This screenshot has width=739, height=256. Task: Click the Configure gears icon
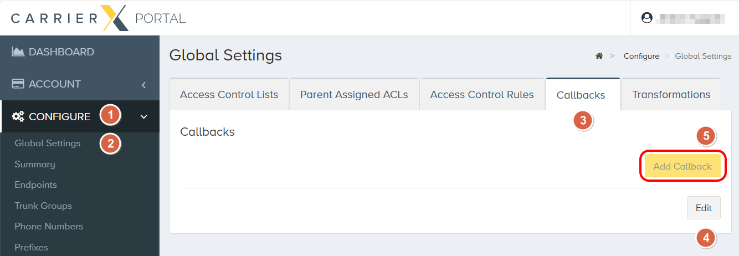[18, 116]
